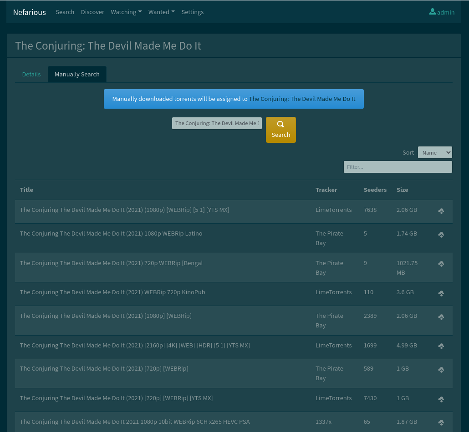This screenshot has height=432, width=469.
Task: Click the 7430 seeders value
Action: 370,398
